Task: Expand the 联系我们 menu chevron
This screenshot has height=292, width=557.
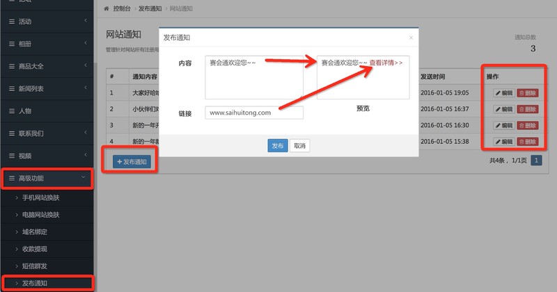Action: coord(86,133)
